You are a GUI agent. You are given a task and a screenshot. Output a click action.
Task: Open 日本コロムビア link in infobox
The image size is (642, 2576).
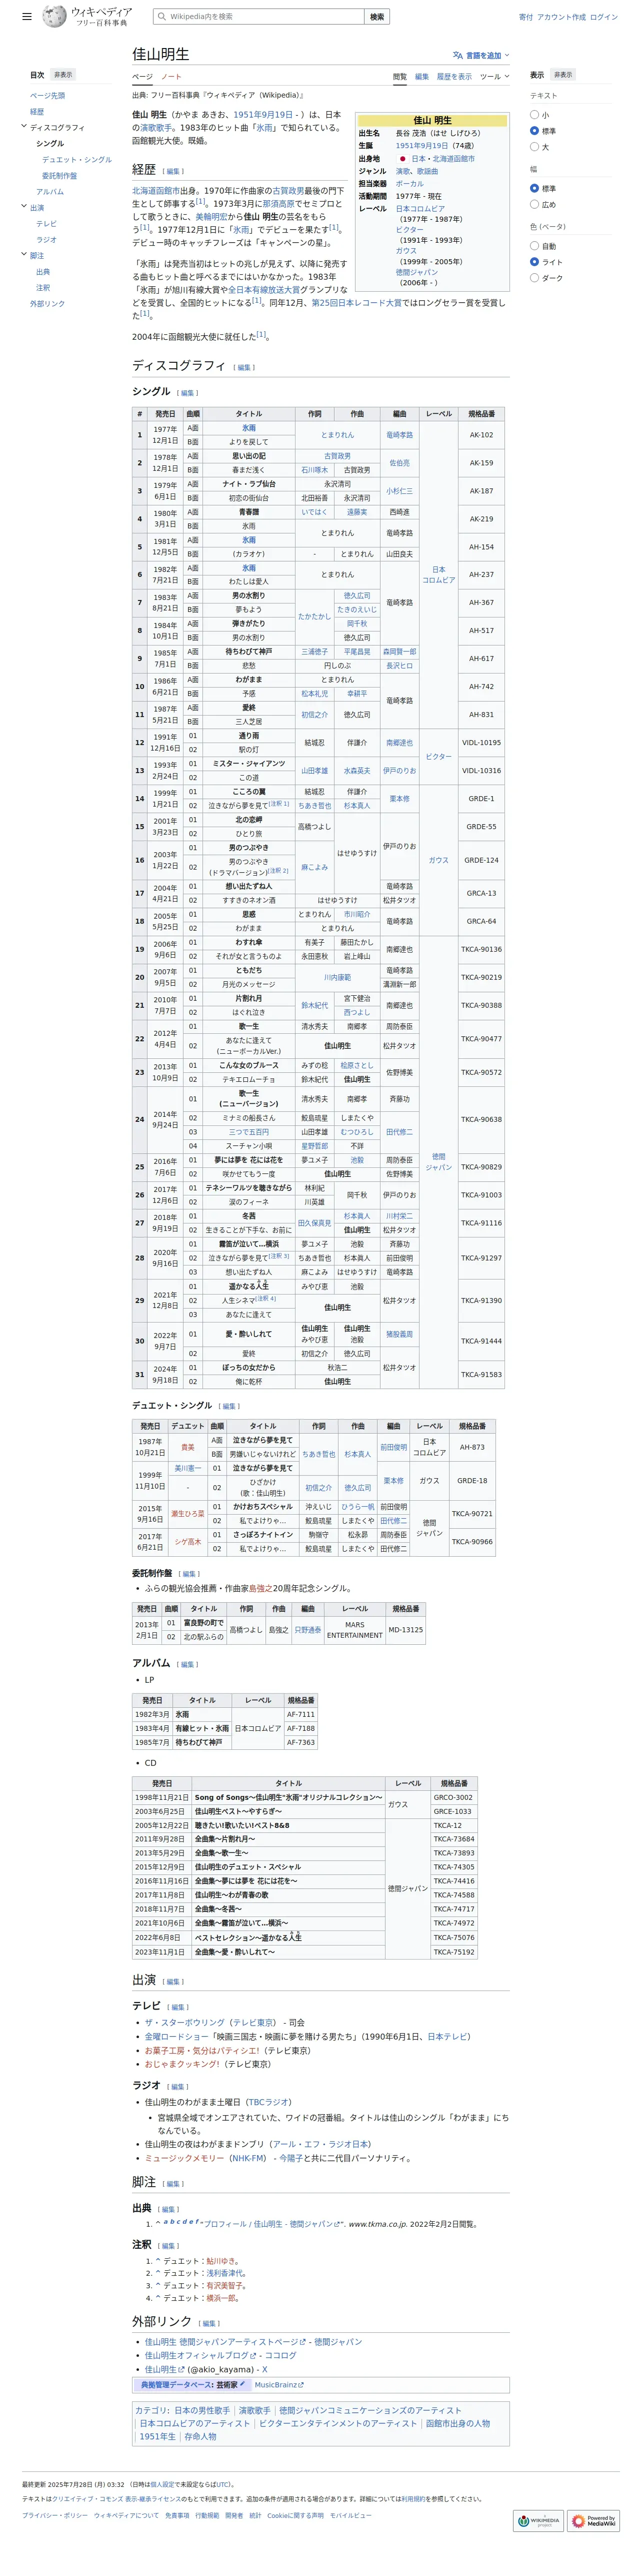click(x=420, y=209)
